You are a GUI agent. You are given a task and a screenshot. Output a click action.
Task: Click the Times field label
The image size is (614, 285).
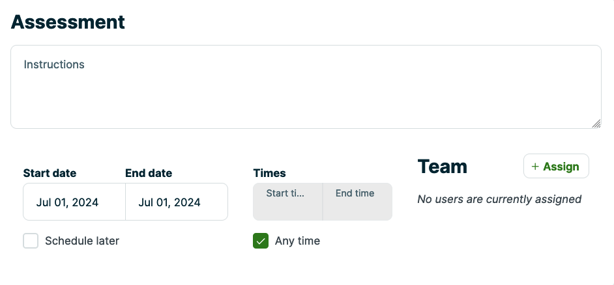pos(269,173)
